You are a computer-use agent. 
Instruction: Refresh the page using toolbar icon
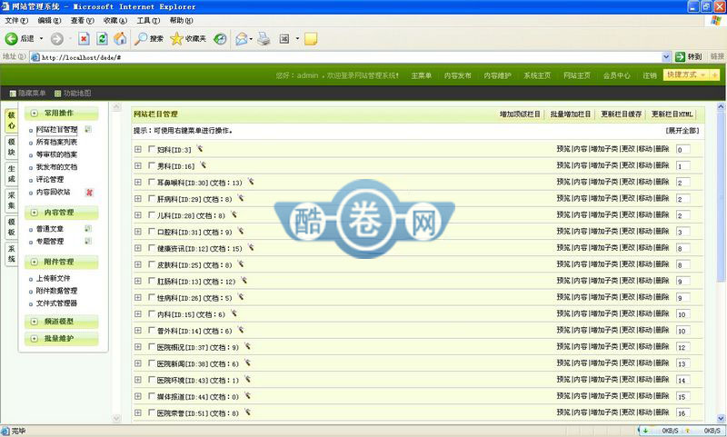(x=102, y=39)
